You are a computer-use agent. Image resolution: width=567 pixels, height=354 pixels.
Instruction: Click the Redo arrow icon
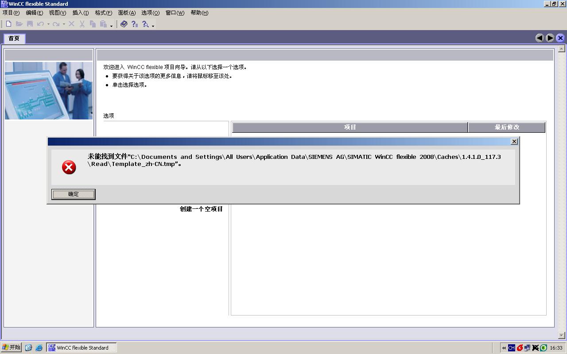tap(56, 24)
